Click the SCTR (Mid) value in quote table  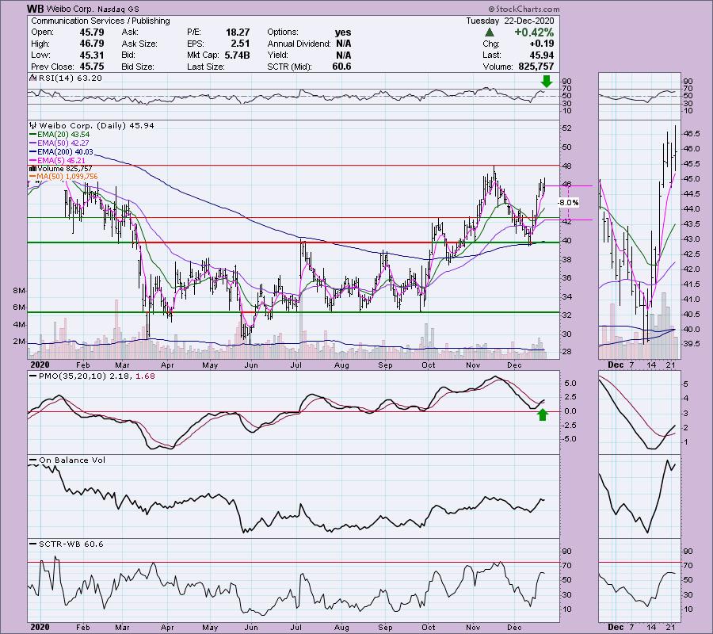tap(341, 67)
